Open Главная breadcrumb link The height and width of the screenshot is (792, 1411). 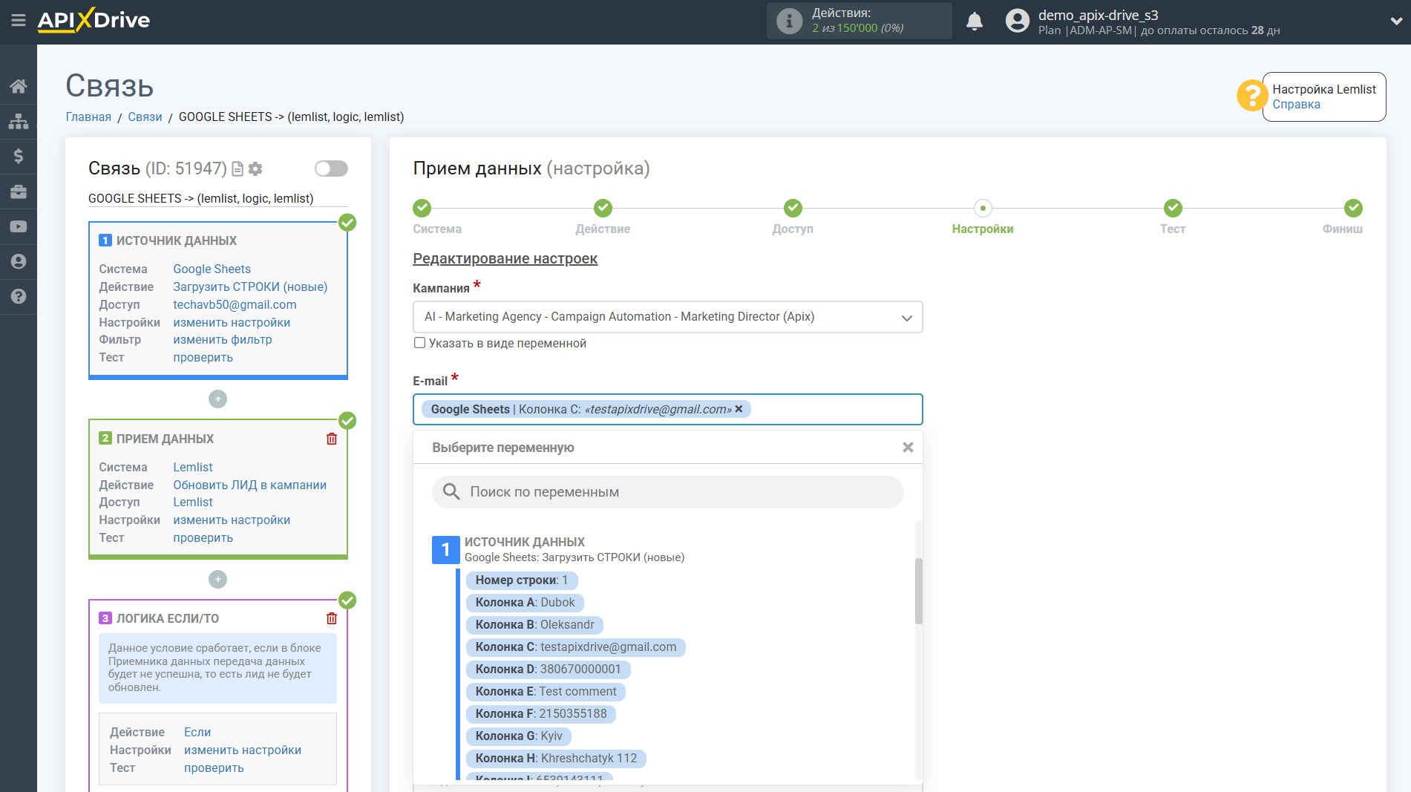coord(88,117)
